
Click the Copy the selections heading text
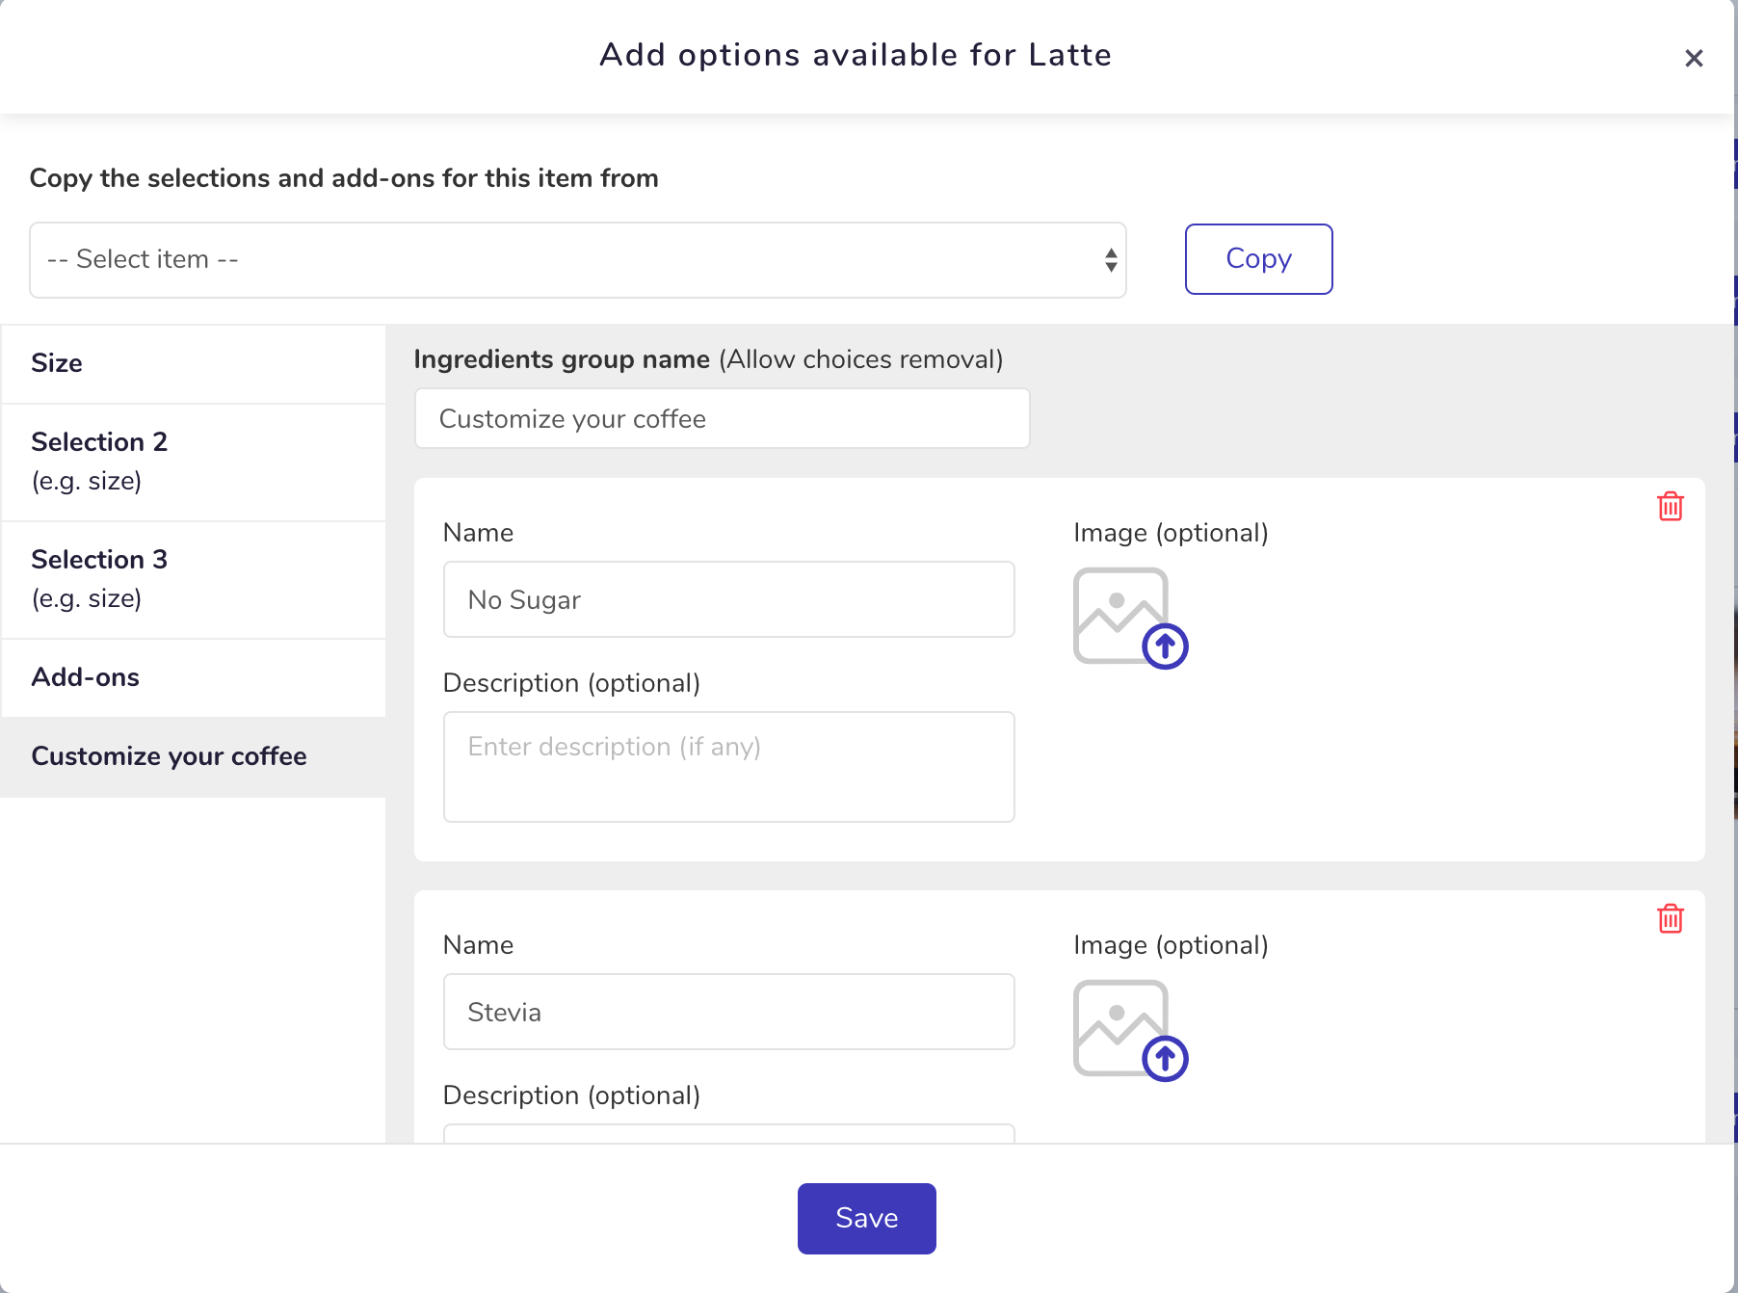[344, 178]
